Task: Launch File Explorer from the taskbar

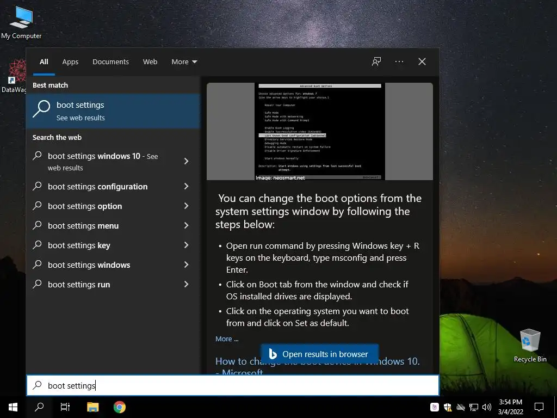Action: pyautogui.click(x=92, y=407)
